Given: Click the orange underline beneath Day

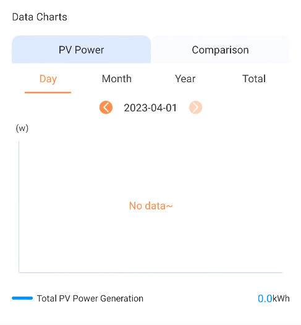Looking at the screenshot, I should [x=48, y=93].
